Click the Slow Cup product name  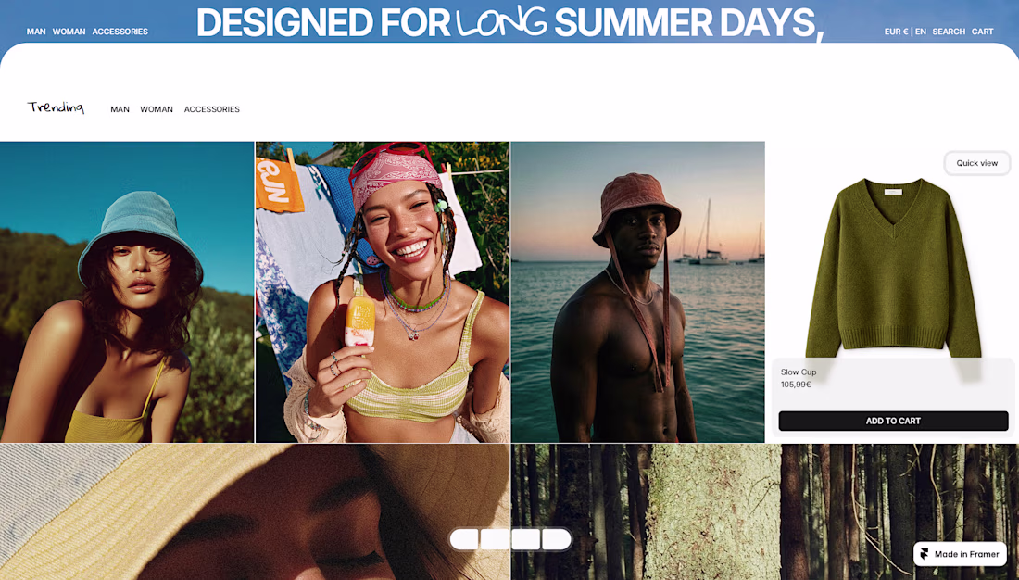798,372
